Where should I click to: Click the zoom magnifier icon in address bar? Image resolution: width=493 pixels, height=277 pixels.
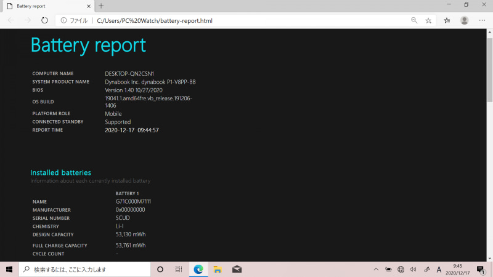(414, 20)
